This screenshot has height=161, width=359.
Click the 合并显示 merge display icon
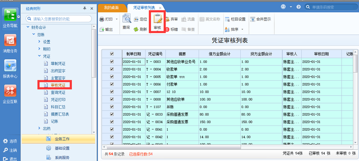(261, 19)
